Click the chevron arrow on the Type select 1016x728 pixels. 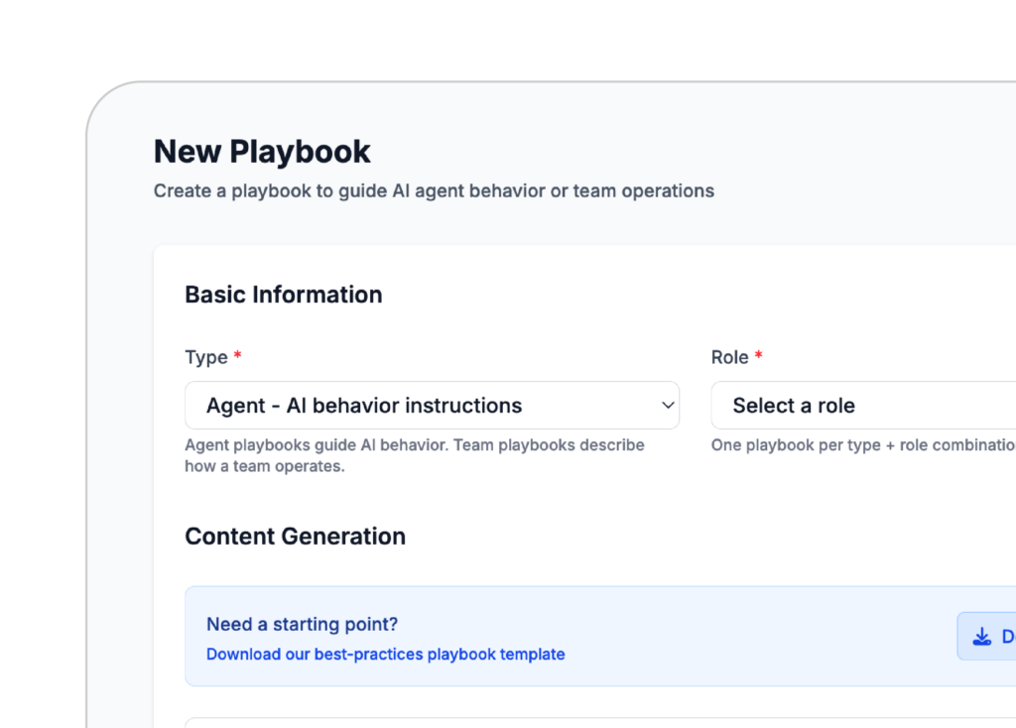coord(668,406)
